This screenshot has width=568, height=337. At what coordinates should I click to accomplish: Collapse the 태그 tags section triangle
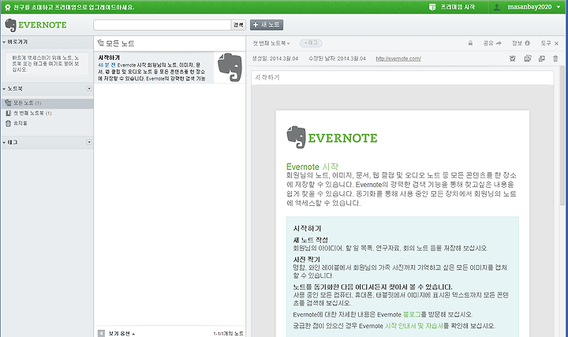(4, 142)
